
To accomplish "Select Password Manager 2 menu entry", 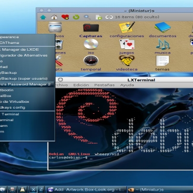I will tap(27, 84).
